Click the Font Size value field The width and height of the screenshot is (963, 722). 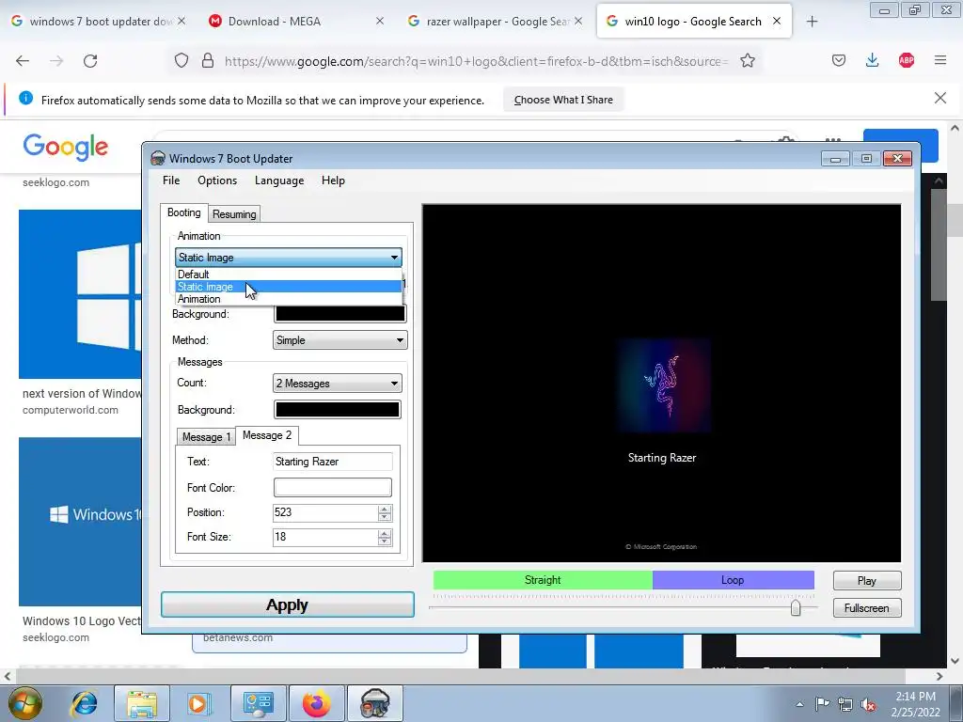324,537
